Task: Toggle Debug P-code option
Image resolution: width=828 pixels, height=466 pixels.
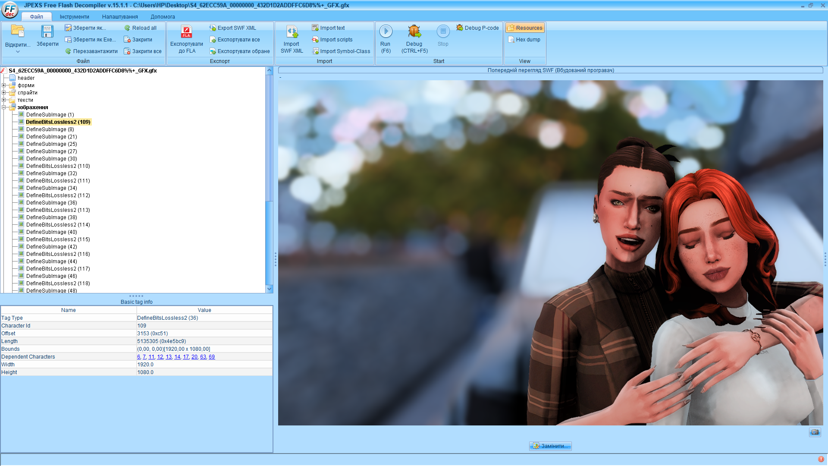Action: pos(478,28)
